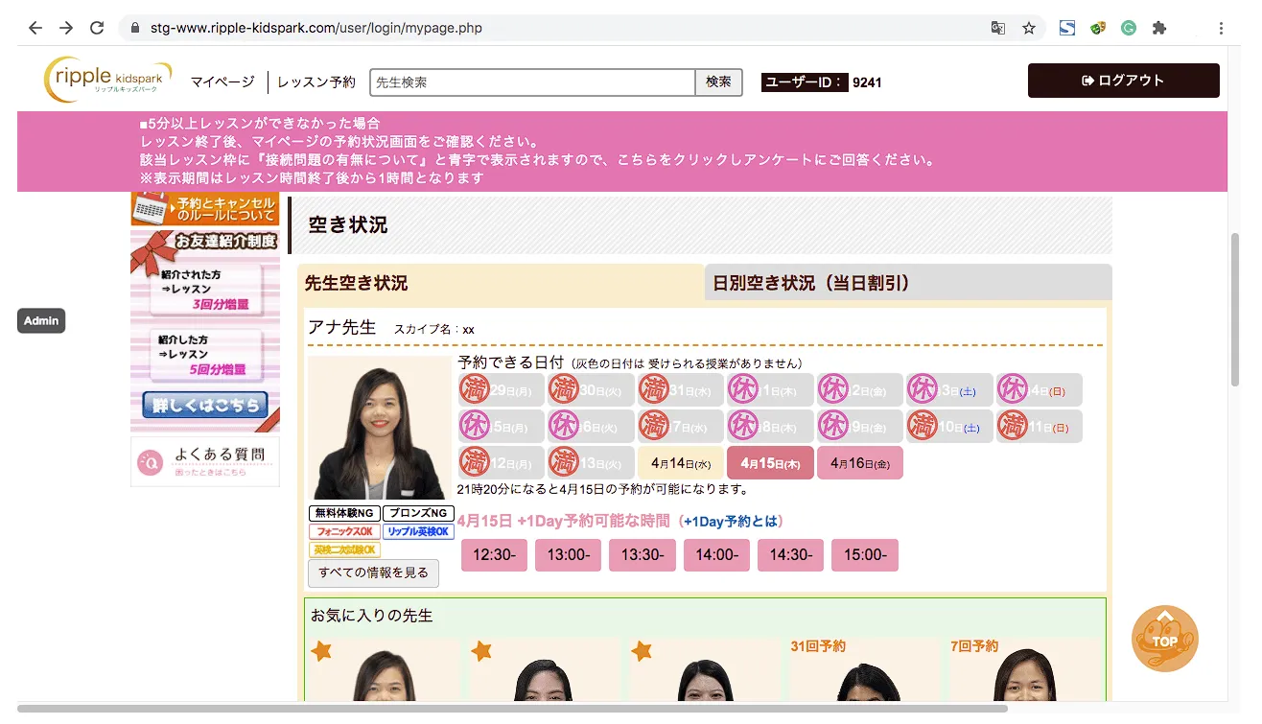The height and width of the screenshot is (724, 1262).
Task: Select the 4月14日(水) date
Action: [681, 463]
